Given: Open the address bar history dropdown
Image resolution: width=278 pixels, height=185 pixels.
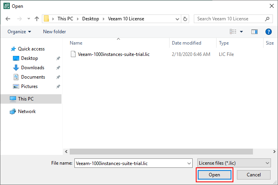Looking at the screenshot, I should [177, 19].
